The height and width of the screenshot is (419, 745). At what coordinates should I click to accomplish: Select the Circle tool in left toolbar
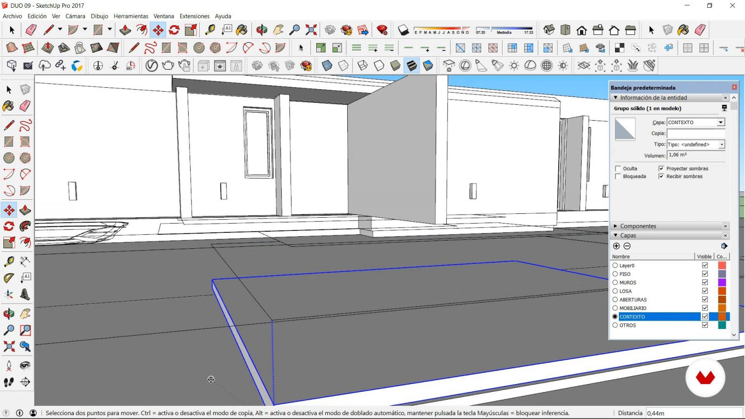[x=9, y=158]
